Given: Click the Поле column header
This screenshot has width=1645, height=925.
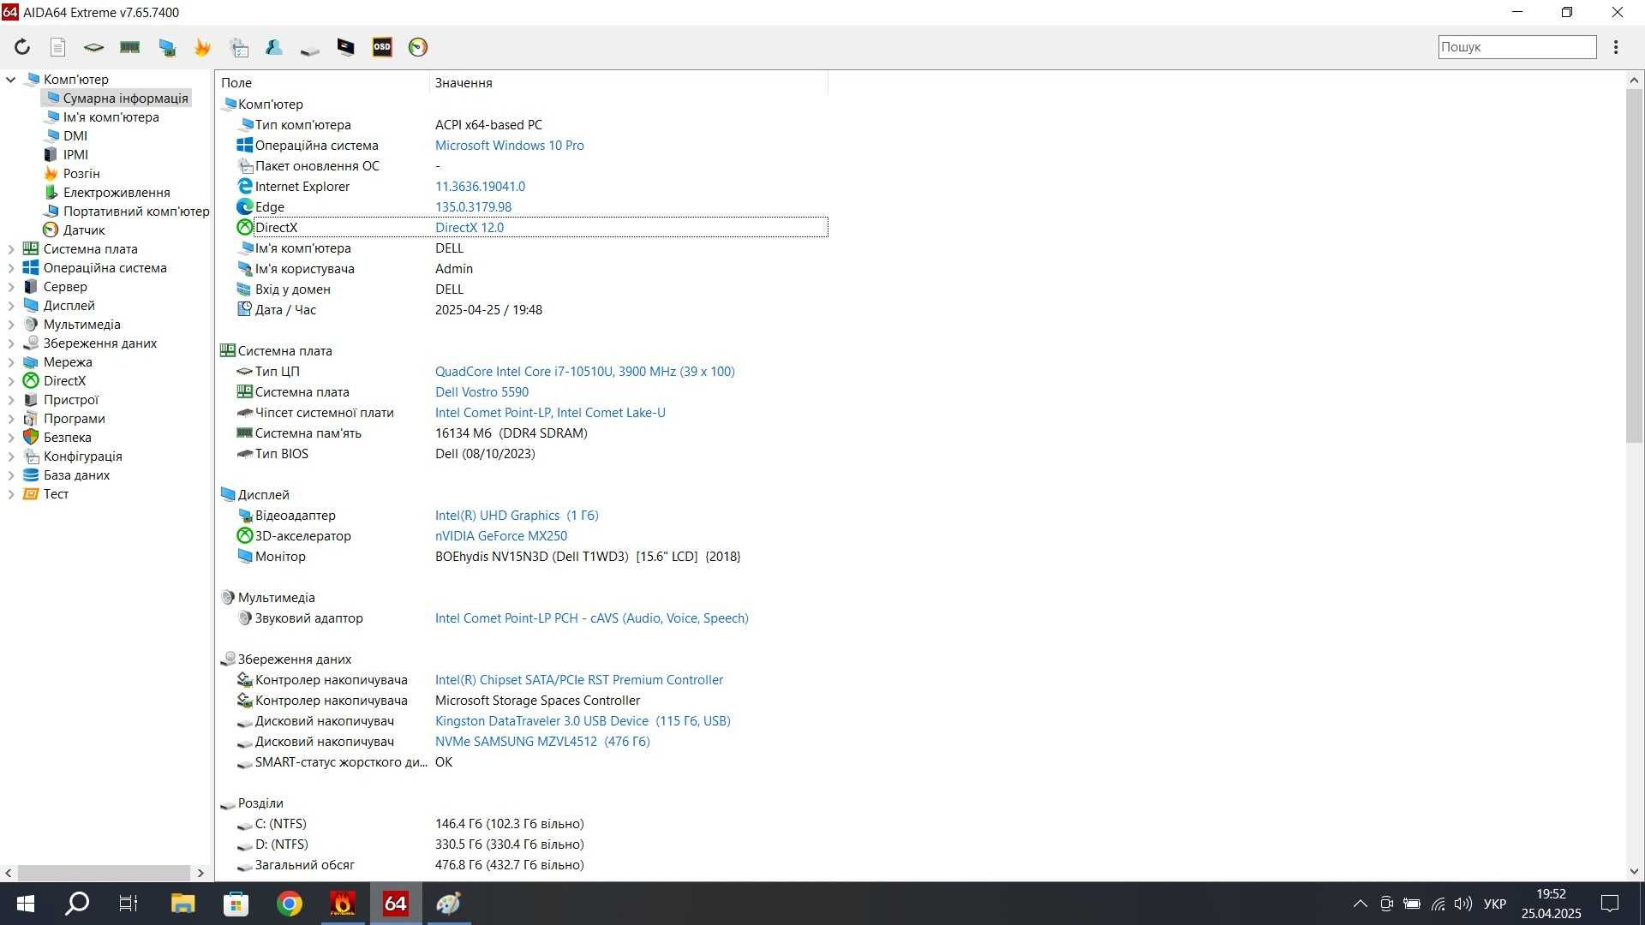Looking at the screenshot, I should pyautogui.click(x=322, y=83).
